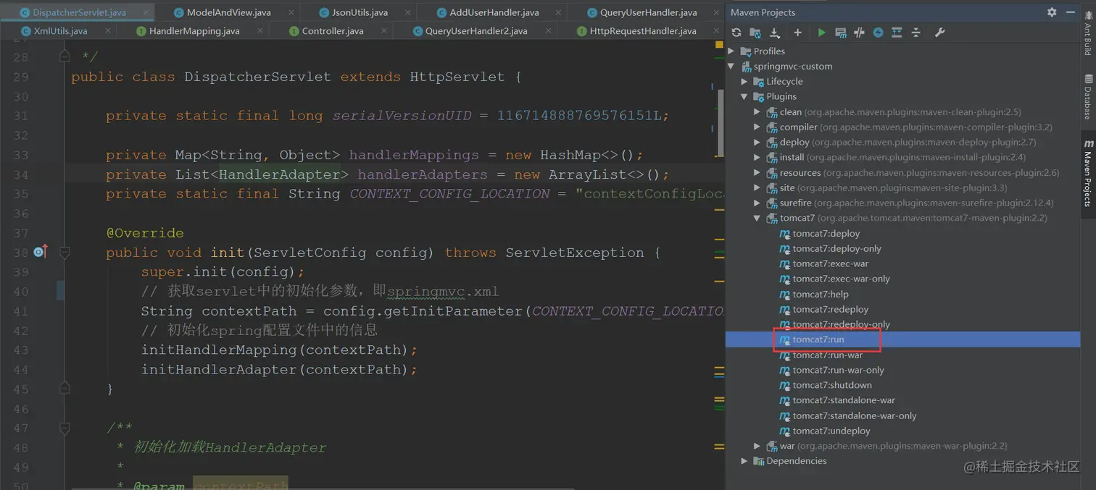Open the Database side tab

[x=1088, y=96]
